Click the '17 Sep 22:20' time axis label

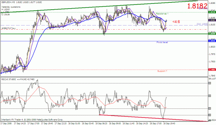[60, 124]
